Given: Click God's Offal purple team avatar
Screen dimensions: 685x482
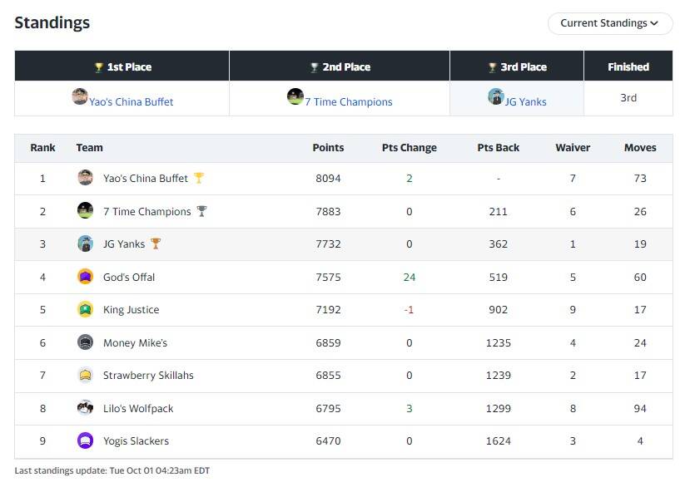Looking at the screenshot, I should pyautogui.click(x=85, y=277).
